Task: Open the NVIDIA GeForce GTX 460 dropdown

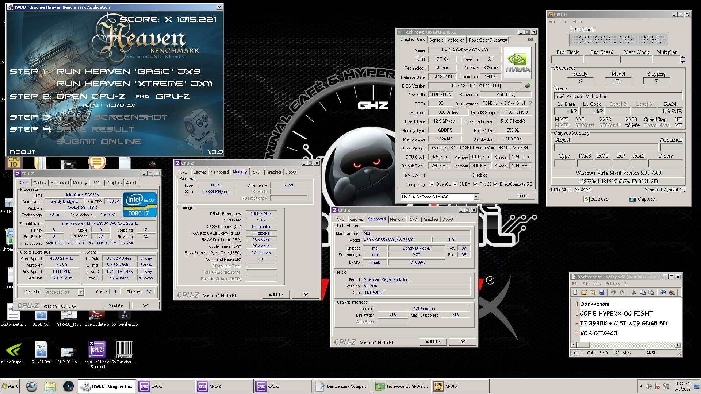Action: tap(476, 197)
